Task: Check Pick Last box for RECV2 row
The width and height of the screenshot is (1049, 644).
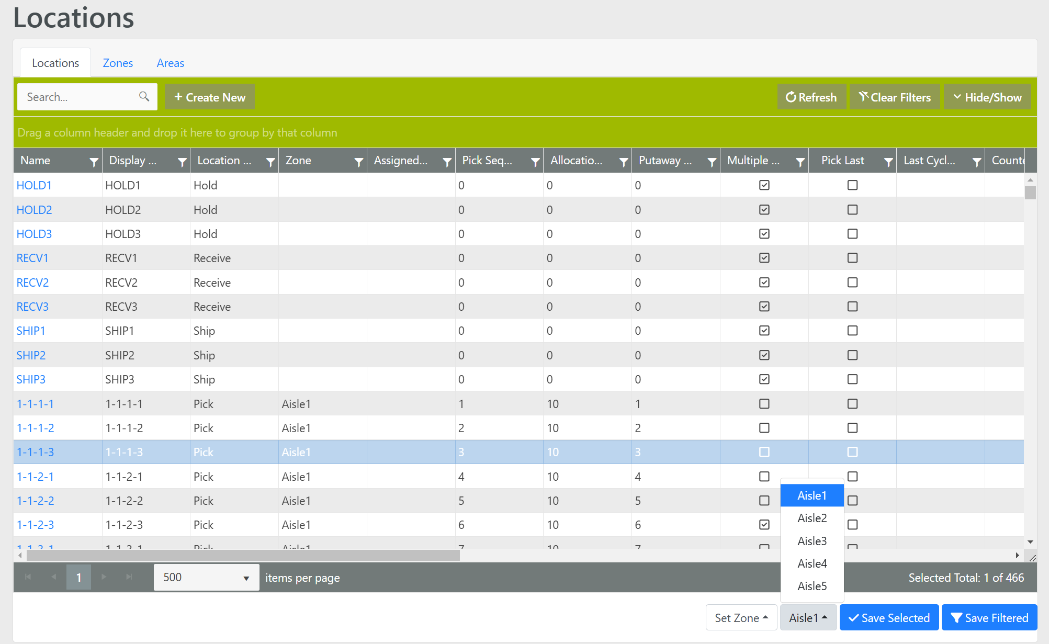Action: coord(852,283)
